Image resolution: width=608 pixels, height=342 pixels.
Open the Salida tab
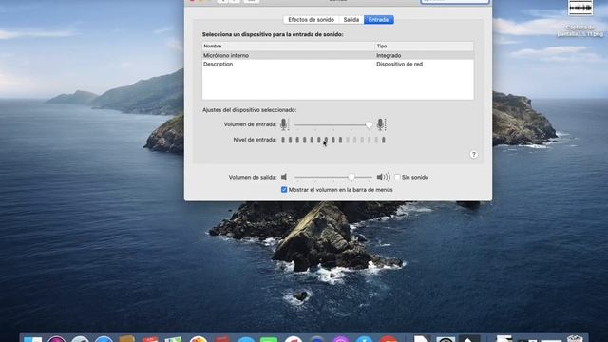(351, 20)
